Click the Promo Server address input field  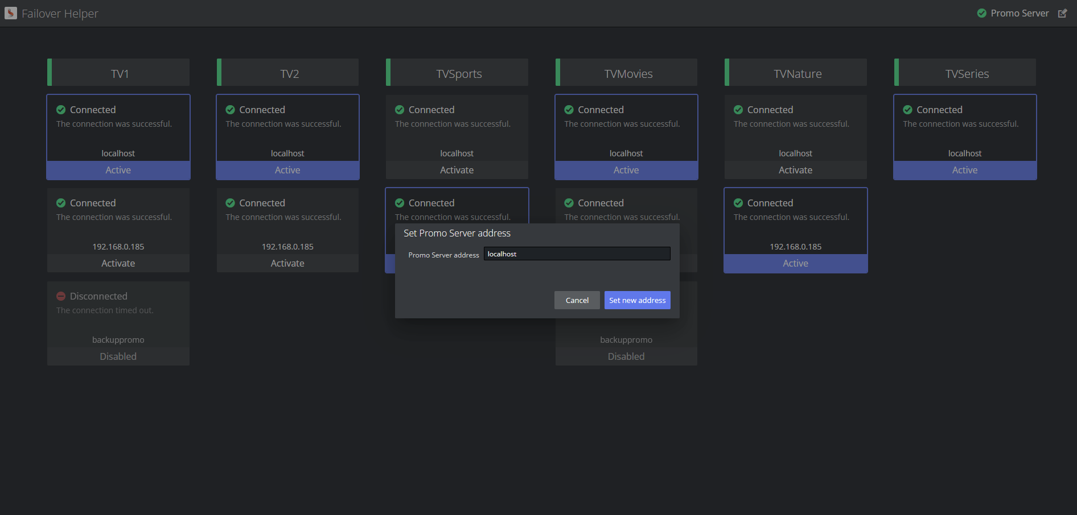[x=577, y=254]
